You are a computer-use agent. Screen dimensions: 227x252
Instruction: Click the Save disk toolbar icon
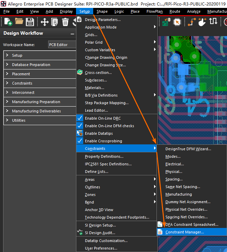click(30, 22)
